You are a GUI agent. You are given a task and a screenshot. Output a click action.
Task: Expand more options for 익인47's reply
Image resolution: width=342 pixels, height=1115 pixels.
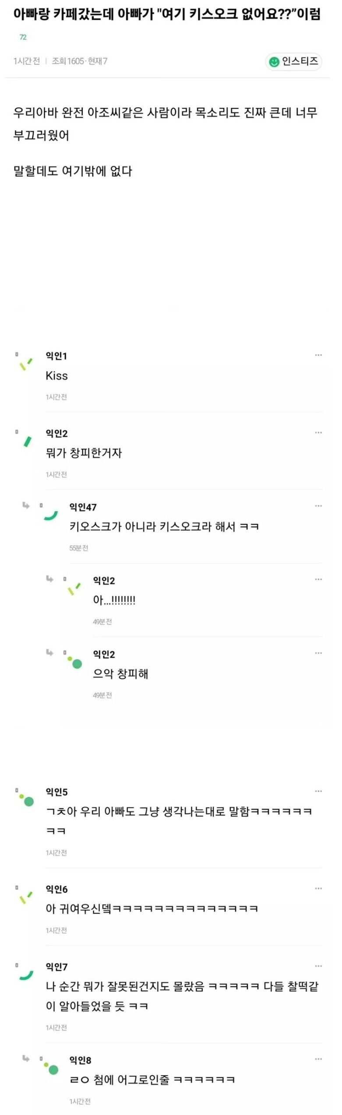[x=318, y=506]
